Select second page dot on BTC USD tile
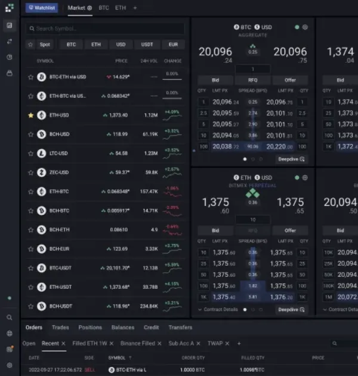 tap(253, 159)
